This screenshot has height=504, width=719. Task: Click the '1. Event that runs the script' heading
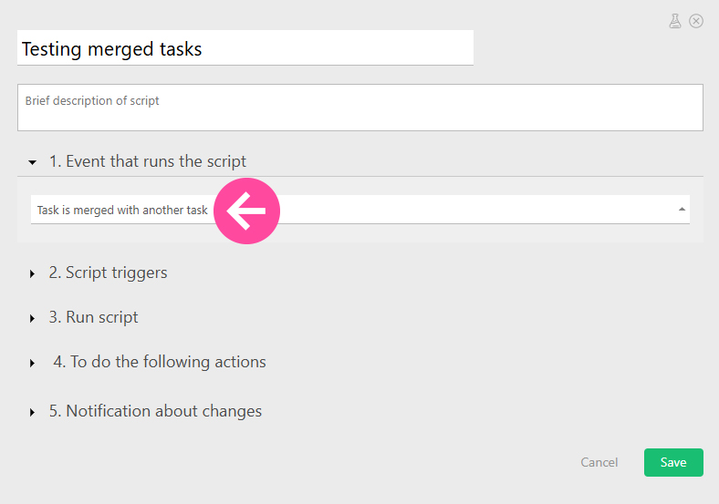pos(148,161)
